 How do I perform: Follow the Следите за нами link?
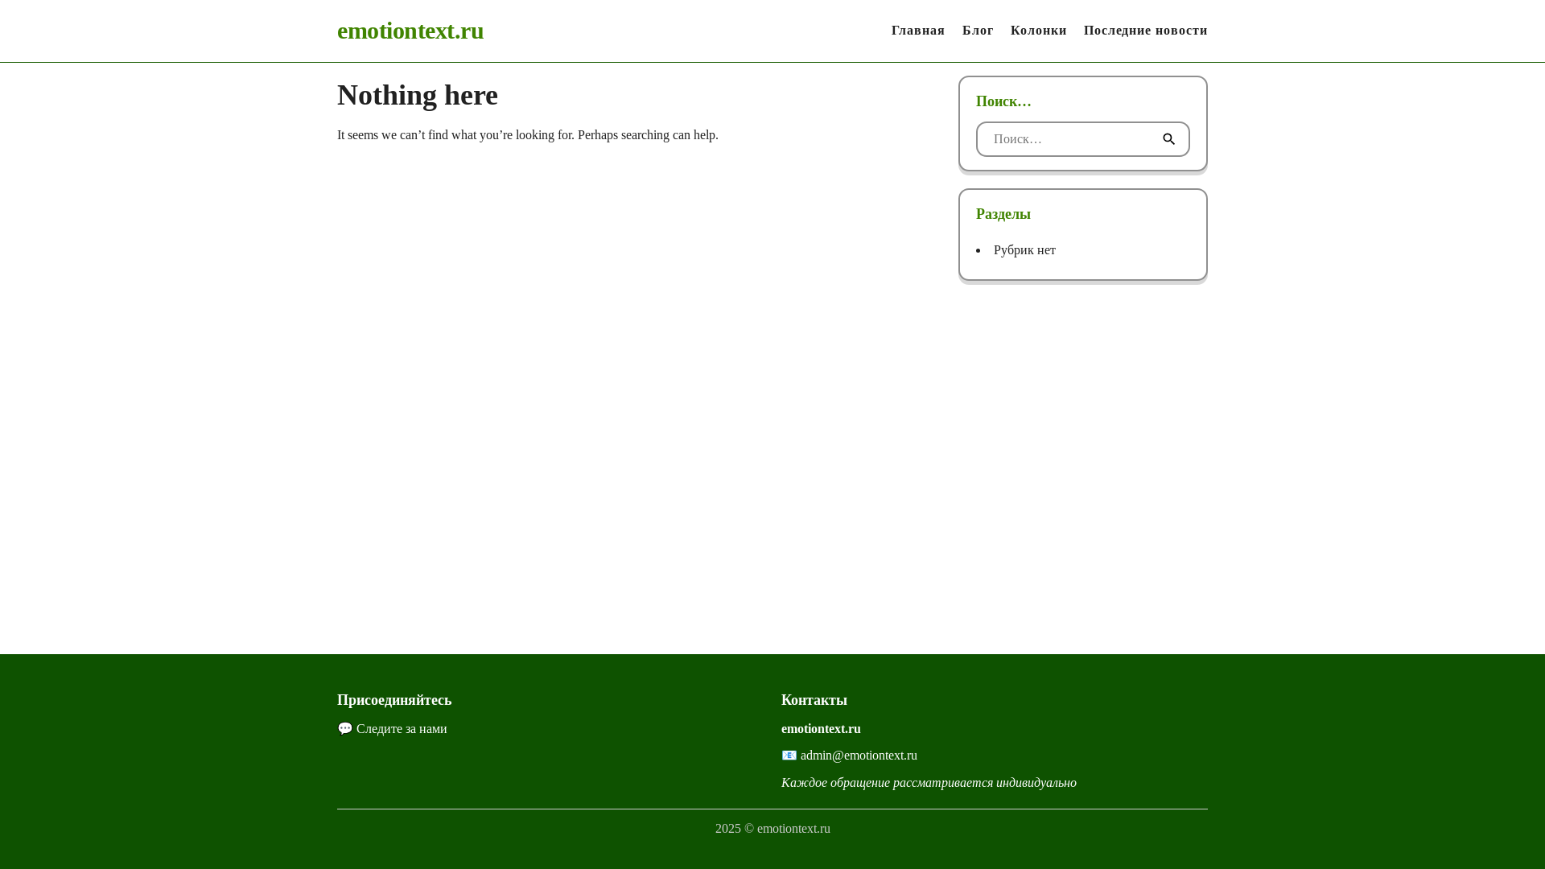[x=402, y=728]
